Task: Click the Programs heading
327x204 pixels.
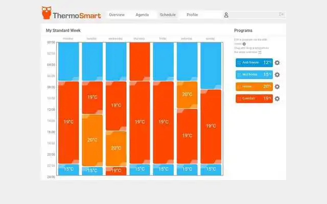Action: 243,31
